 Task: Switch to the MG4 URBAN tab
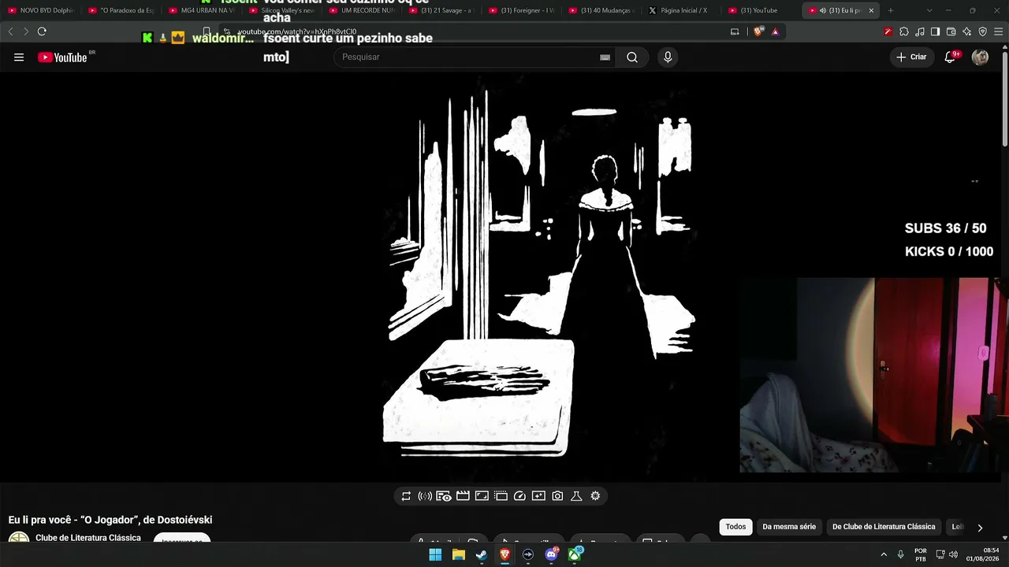pos(201,10)
